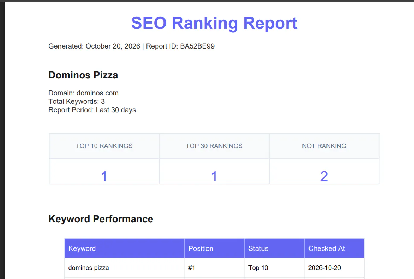Click the Keyword Performance heading

(101, 219)
